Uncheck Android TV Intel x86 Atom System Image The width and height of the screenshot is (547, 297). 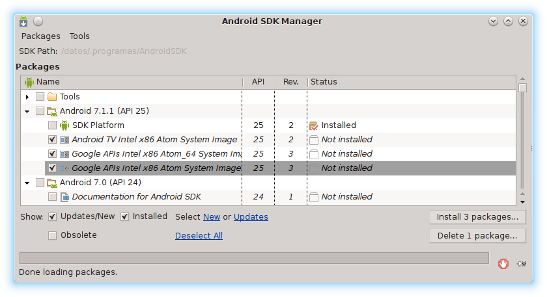(x=52, y=140)
